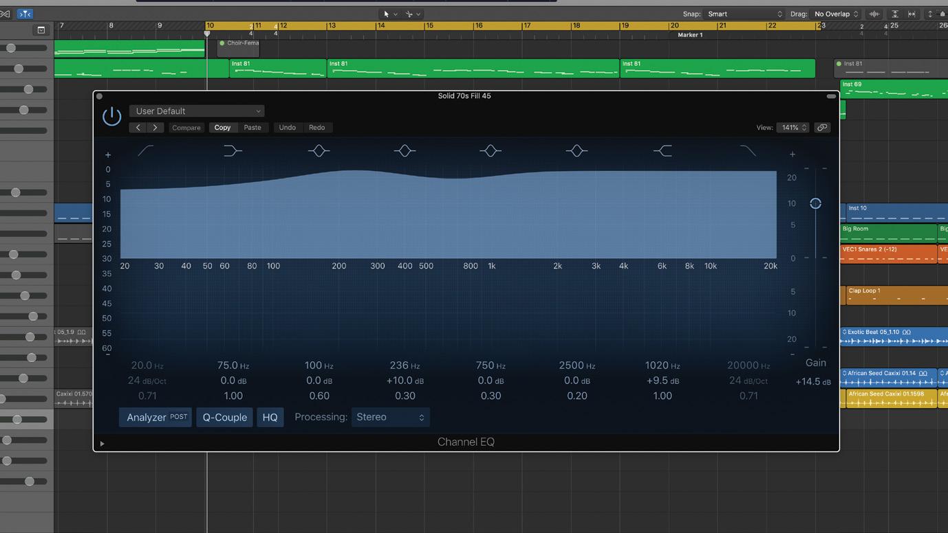The image size is (948, 533).
Task: Select the VEC1 Snares 2 (-12) region
Action: click(x=888, y=254)
